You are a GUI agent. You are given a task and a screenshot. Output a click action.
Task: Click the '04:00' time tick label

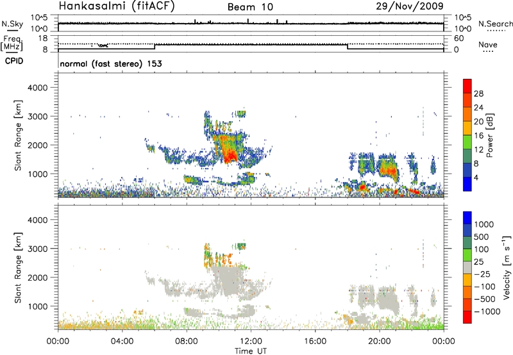tap(122, 342)
